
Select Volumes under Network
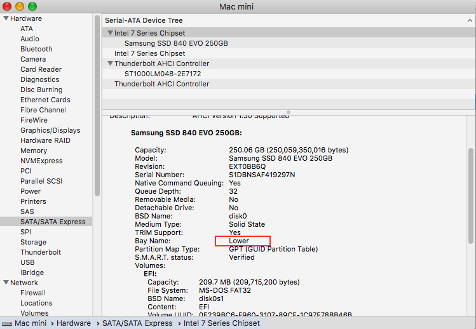point(34,313)
